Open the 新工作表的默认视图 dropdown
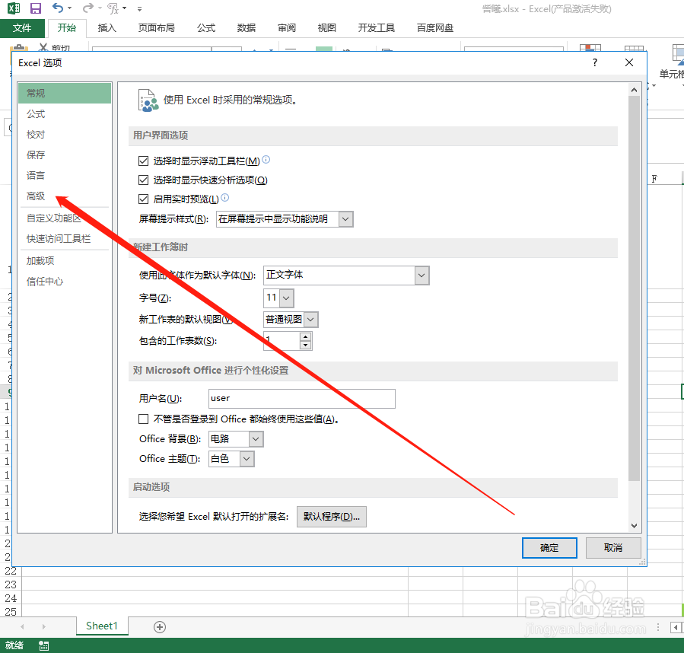This screenshot has height=653, width=684. (309, 319)
